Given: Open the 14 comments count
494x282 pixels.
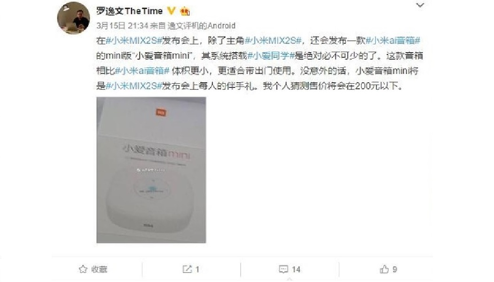Looking at the screenshot, I should point(296,269).
